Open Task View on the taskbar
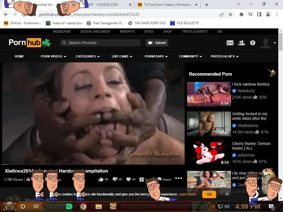 [36, 206]
